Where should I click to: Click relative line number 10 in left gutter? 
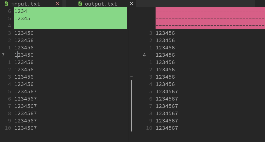(x=8, y=128)
